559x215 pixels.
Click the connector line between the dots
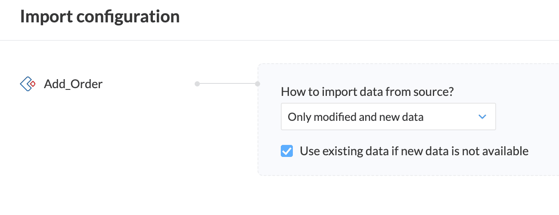[227, 84]
